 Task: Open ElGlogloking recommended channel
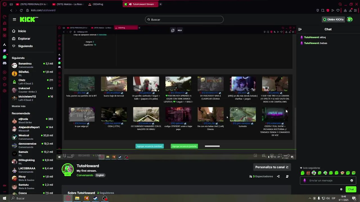[x=32, y=162]
